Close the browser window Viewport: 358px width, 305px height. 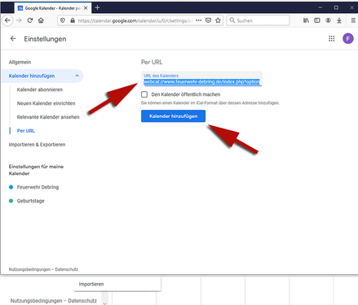[351, 7]
